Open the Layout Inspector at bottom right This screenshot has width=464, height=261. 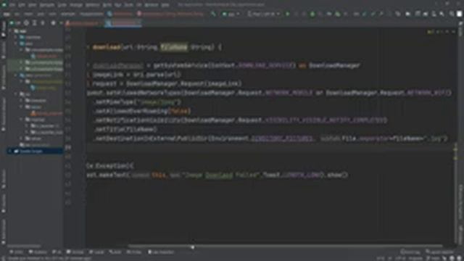(440, 252)
